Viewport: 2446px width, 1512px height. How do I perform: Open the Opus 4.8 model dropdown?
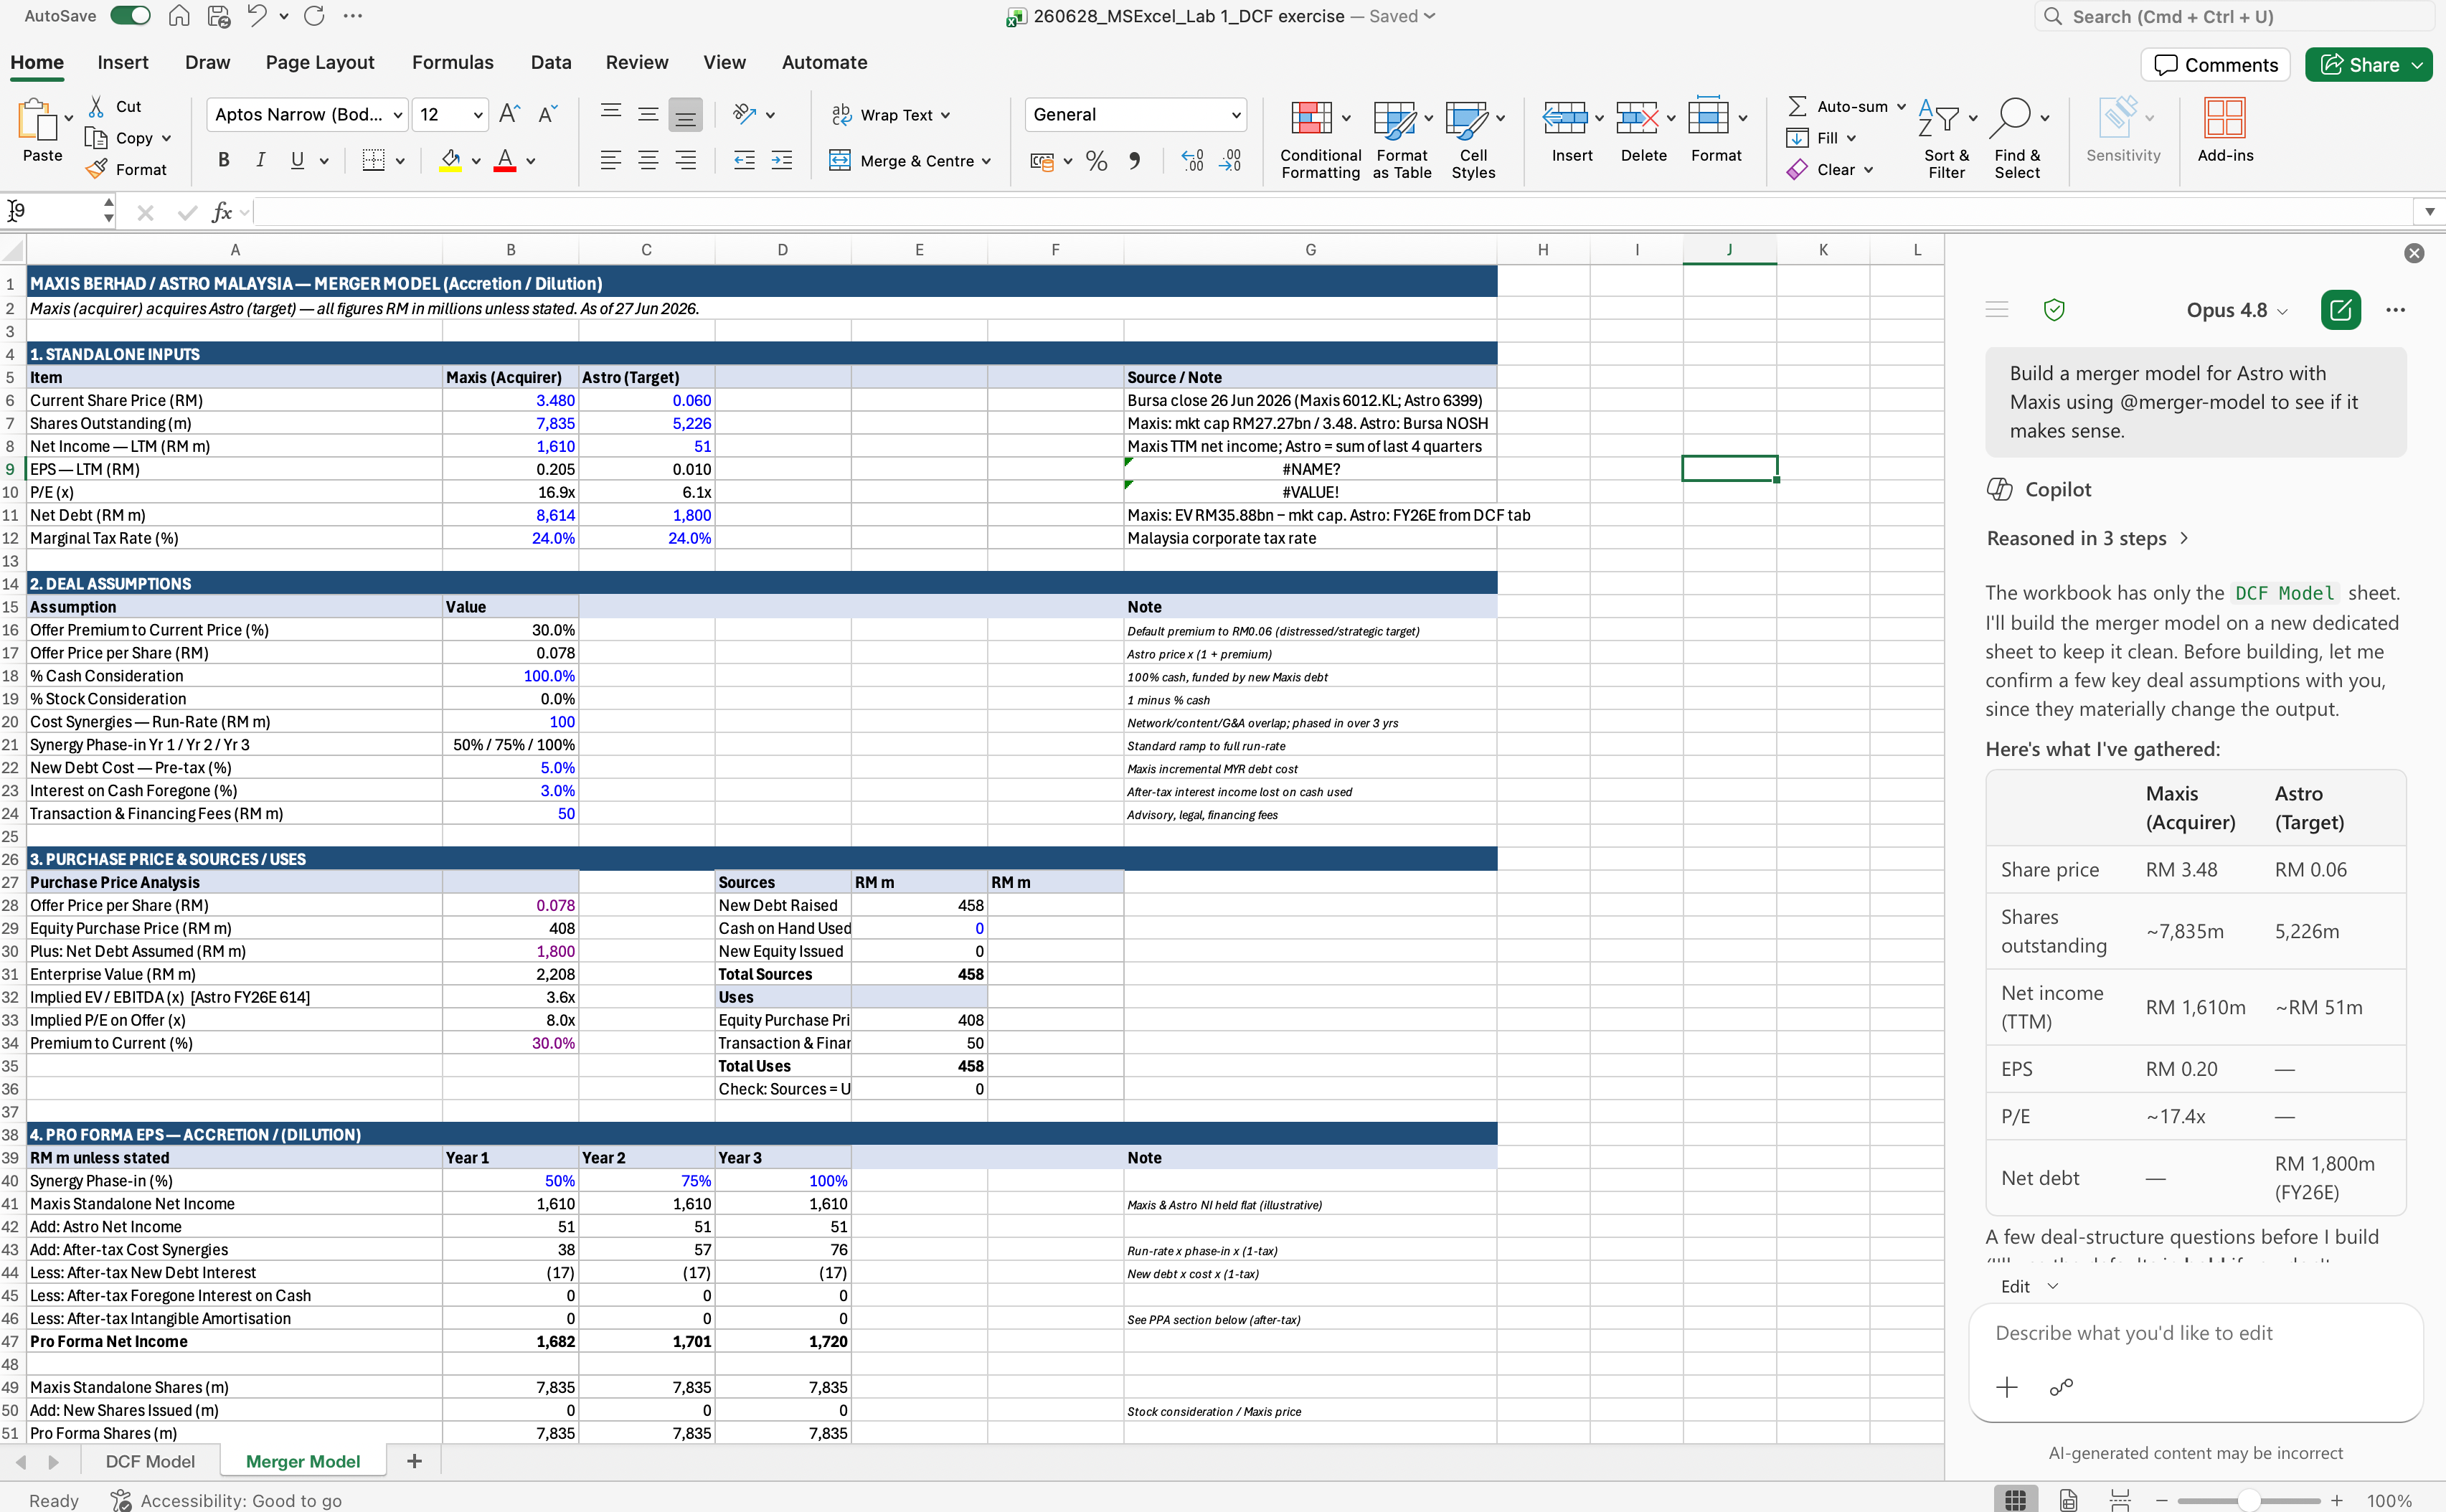tap(2237, 310)
